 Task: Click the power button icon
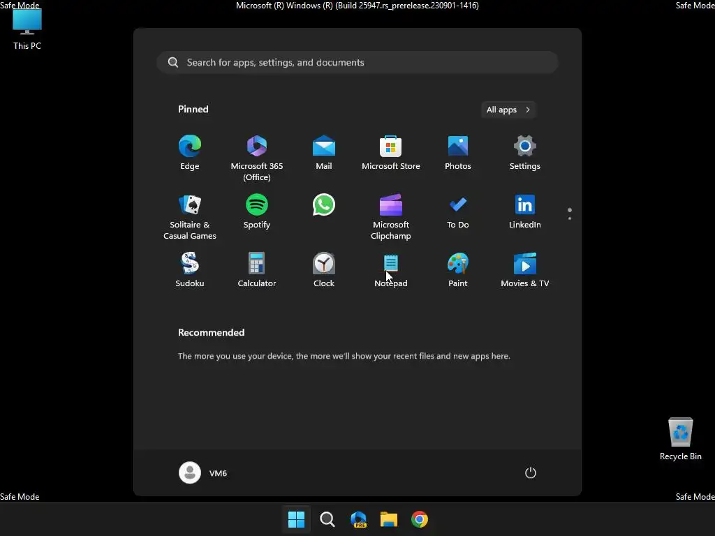point(531,472)
